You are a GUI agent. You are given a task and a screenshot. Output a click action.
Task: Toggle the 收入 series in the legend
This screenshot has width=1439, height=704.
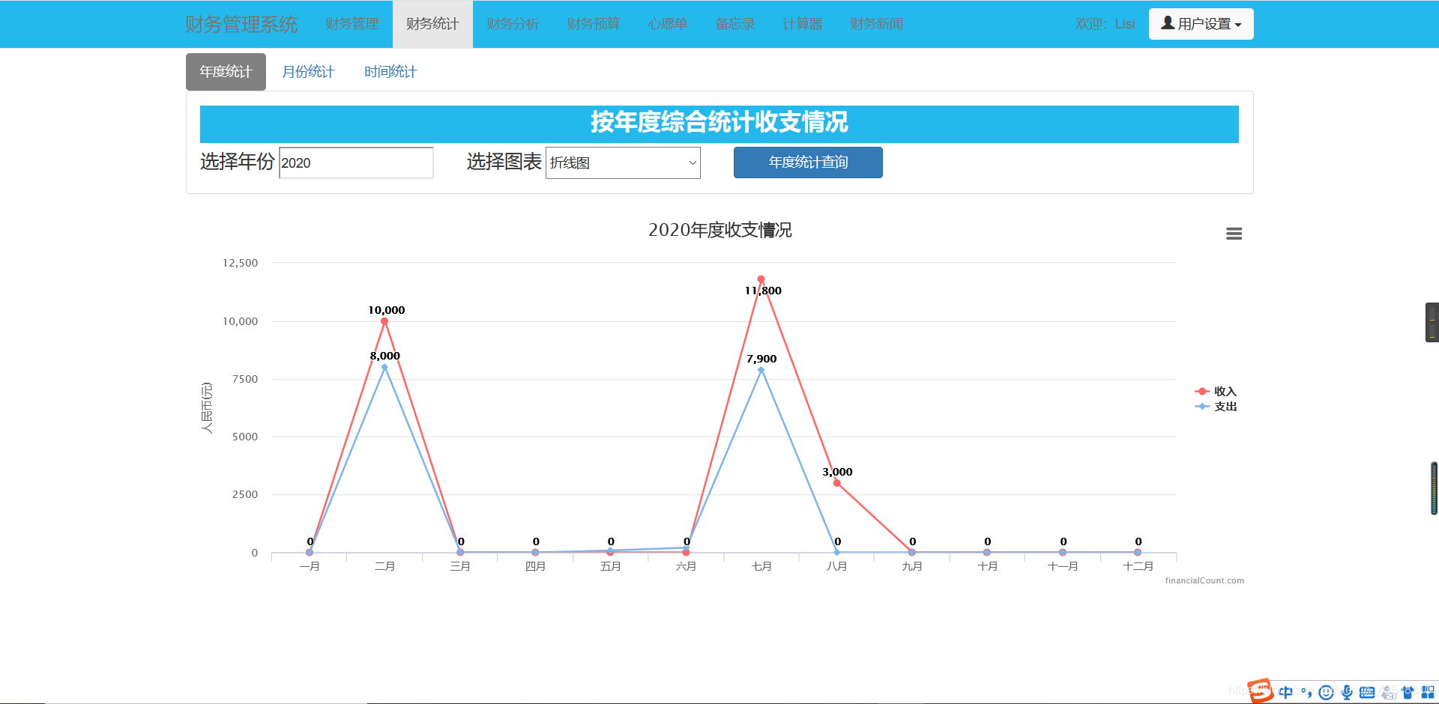1216,391
